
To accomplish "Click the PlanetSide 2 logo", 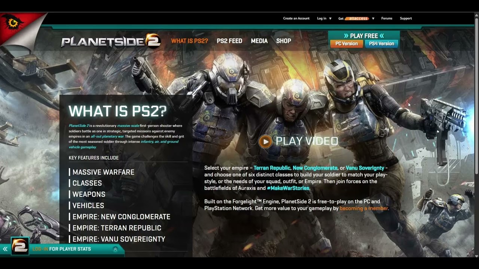I will (111, 41).
